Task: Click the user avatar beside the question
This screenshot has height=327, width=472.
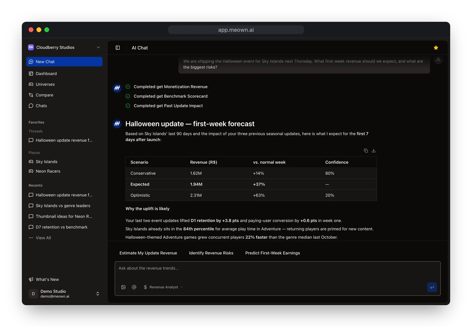Action: pos(438,59)
